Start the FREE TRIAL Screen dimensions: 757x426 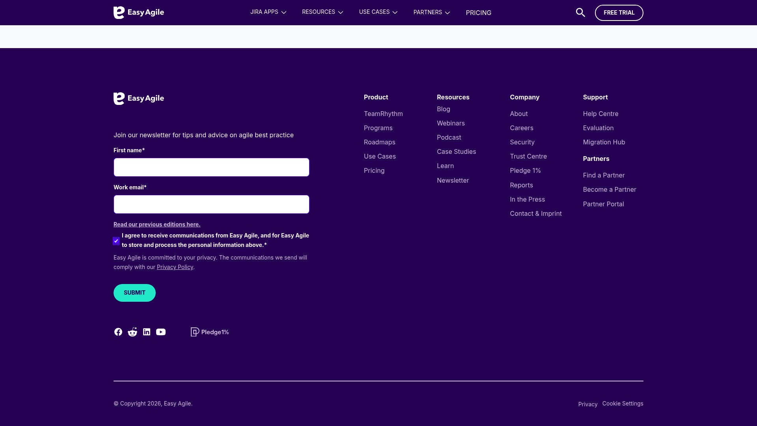[619, 13]
